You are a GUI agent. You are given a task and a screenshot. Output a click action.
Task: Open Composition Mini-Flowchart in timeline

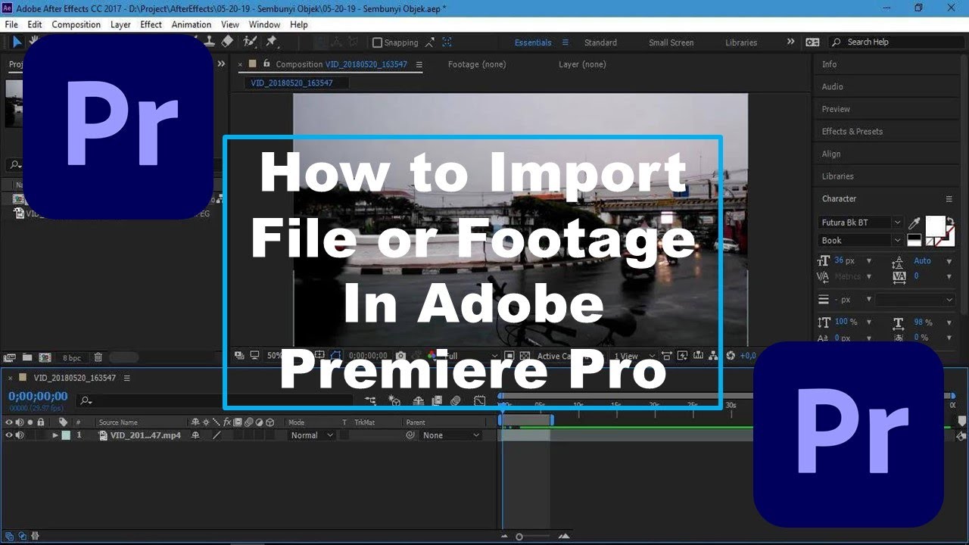[x=370, y=400]
